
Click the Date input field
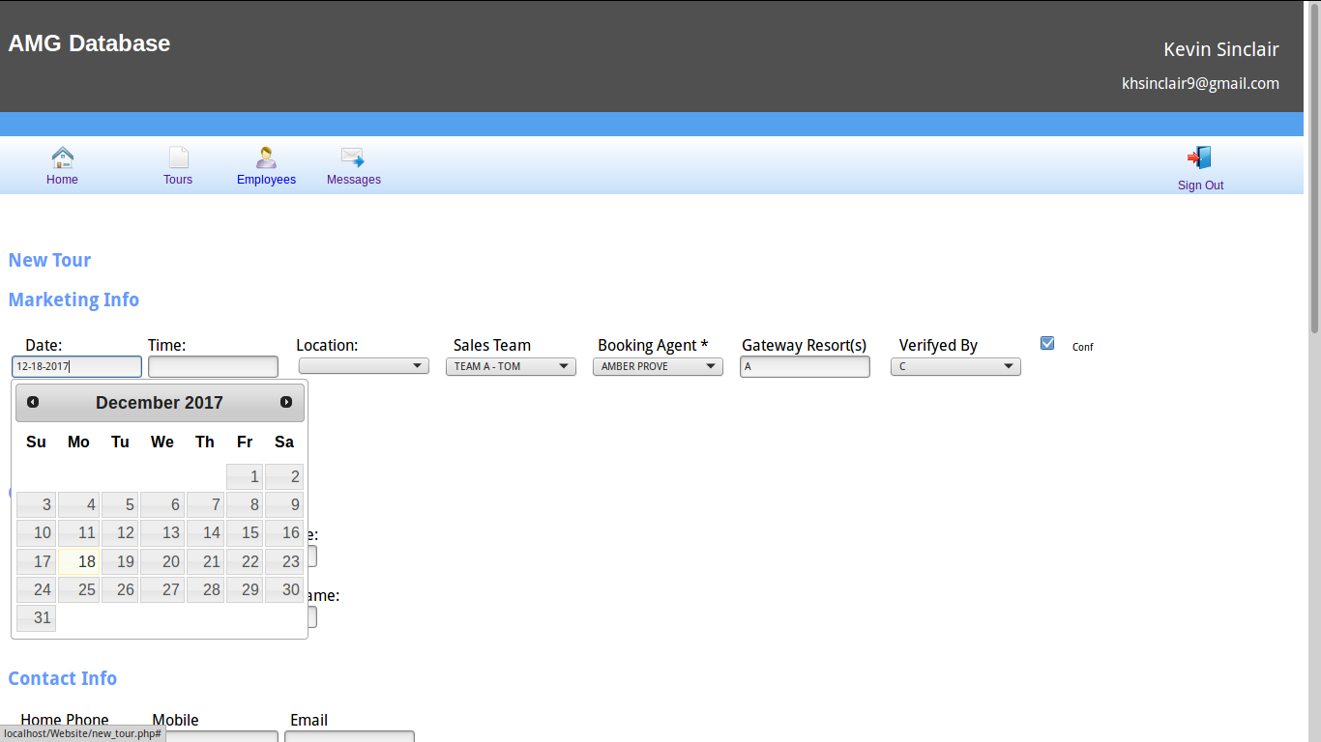tap(76, 366)
